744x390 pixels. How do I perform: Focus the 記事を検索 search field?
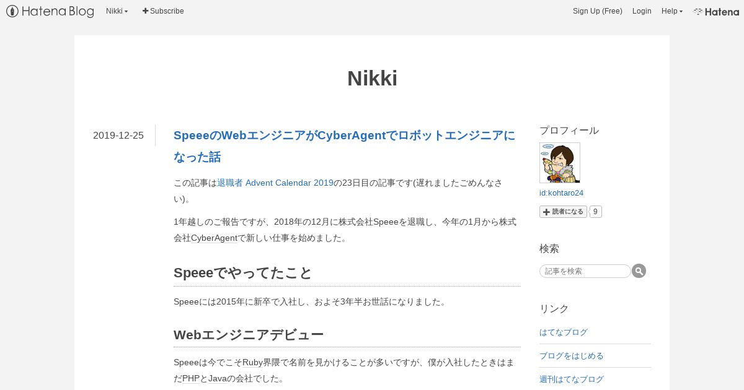[x=585, y=271]
